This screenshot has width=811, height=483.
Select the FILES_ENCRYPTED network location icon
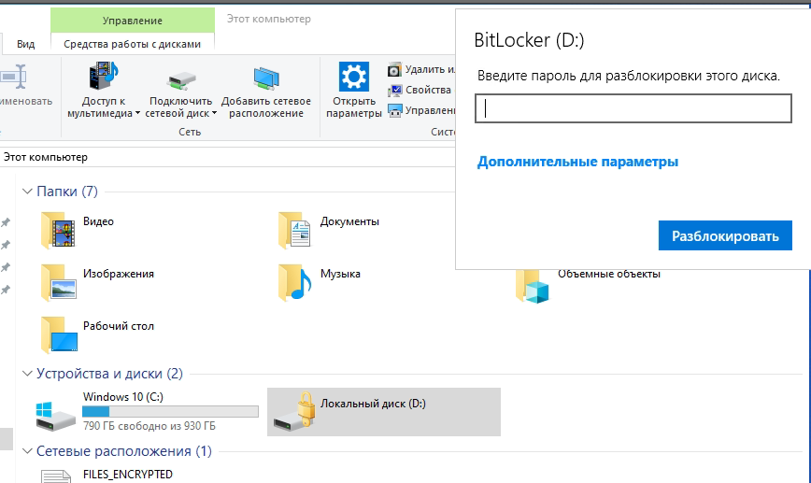point(56,476)
